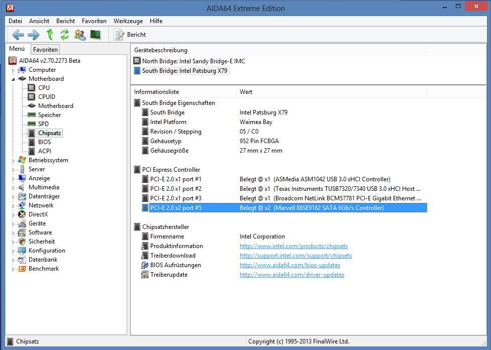Click the green up-level arrow
Screen dimensions: 491x350
point(49,35)
